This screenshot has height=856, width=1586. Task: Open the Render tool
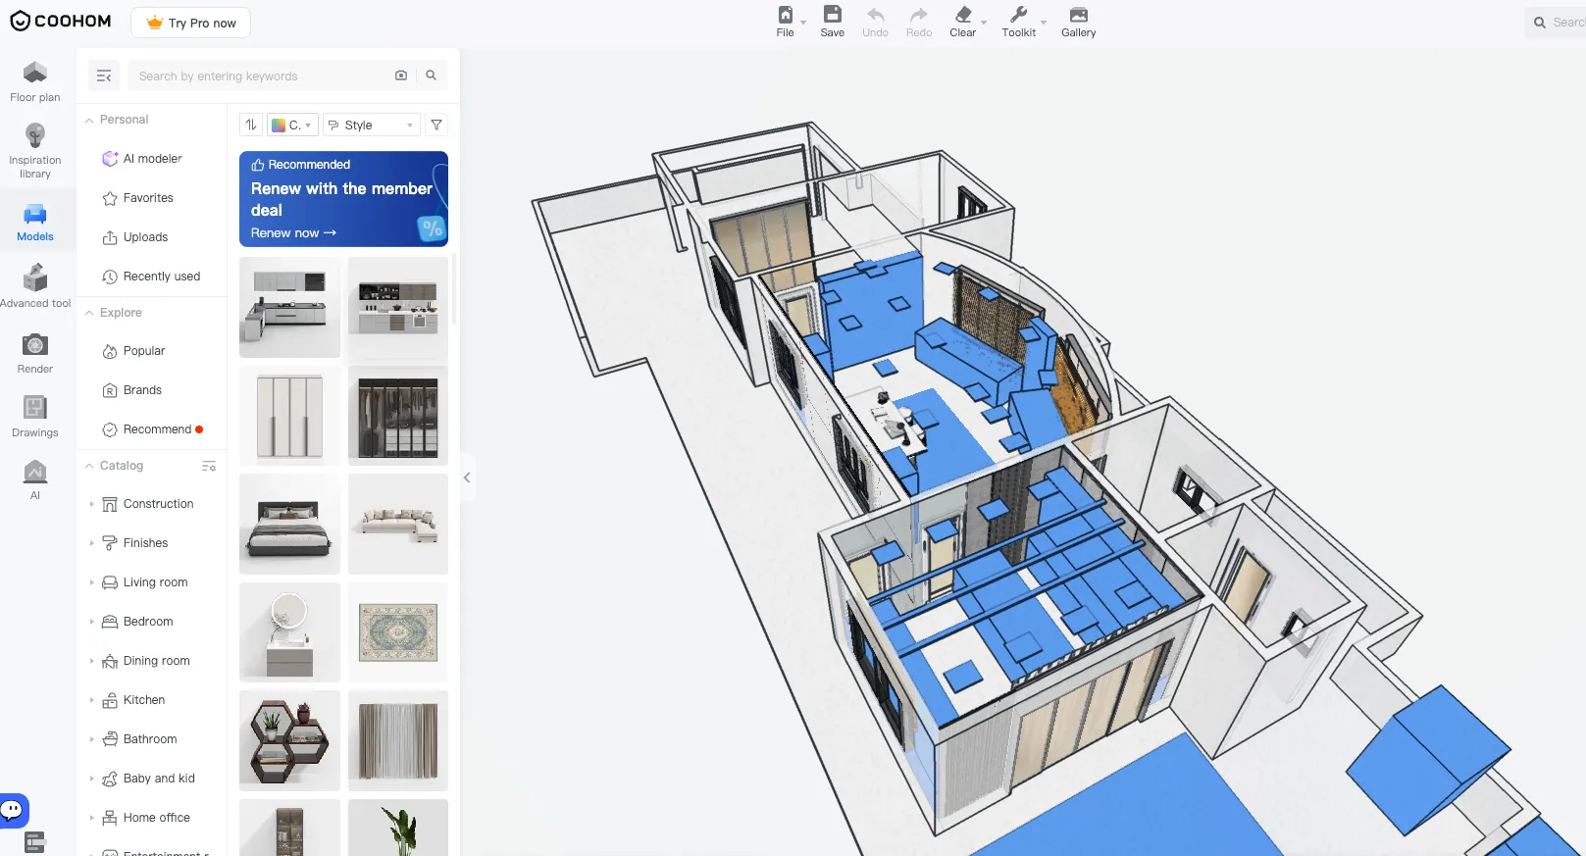pyautogui.click(x=35, y=354)
